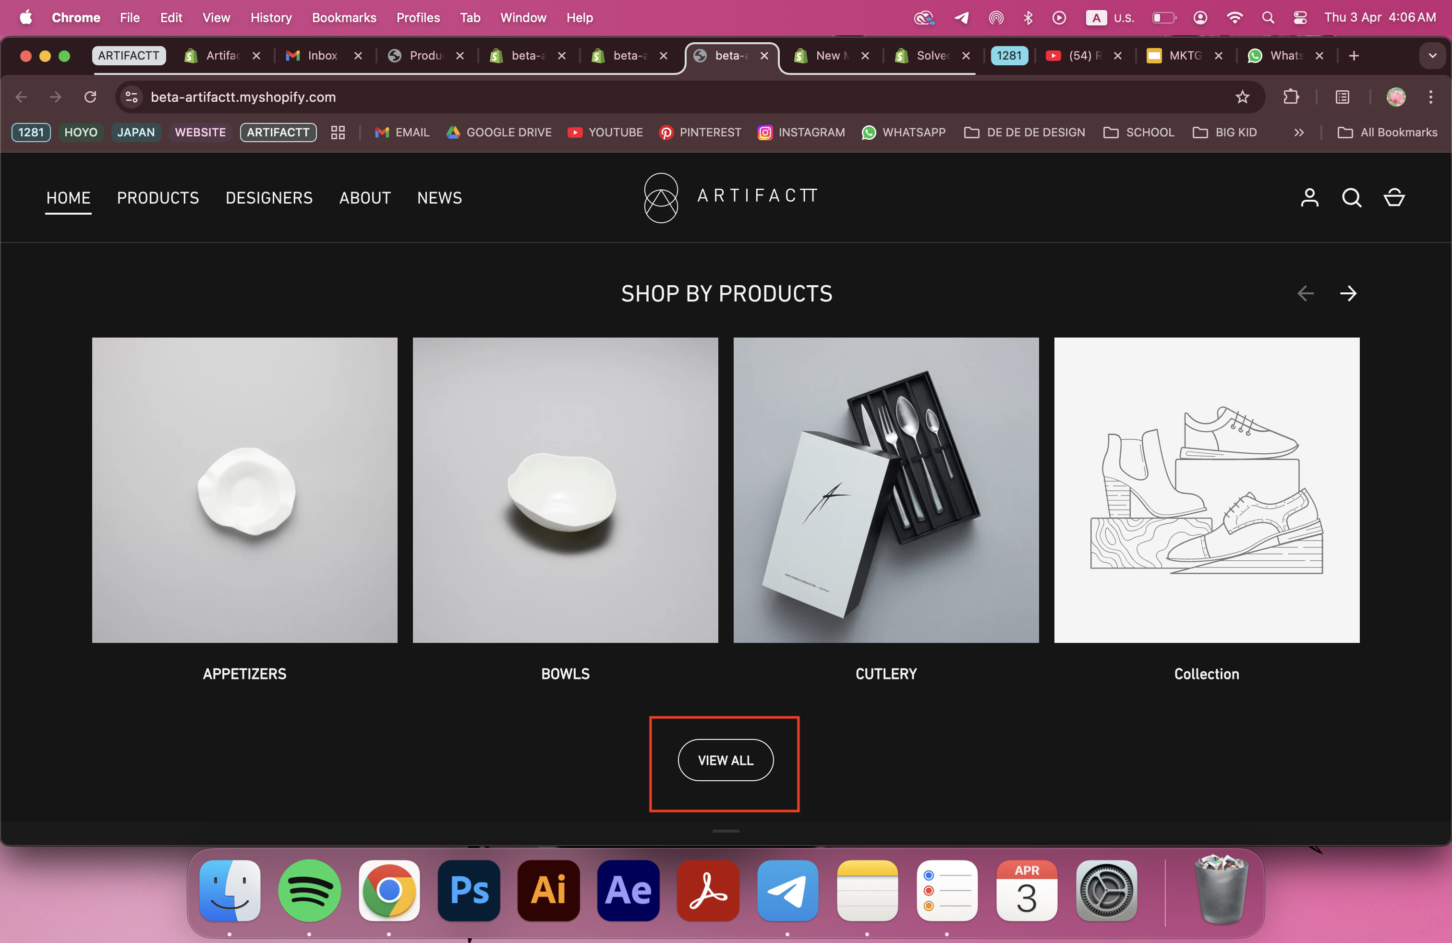Click the next arrow in product carousel
The image size is (1452, 943).
coord(1348,293)
